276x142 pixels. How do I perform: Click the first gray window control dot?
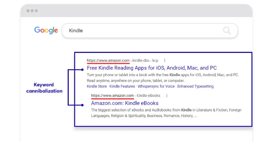point(28,11)
